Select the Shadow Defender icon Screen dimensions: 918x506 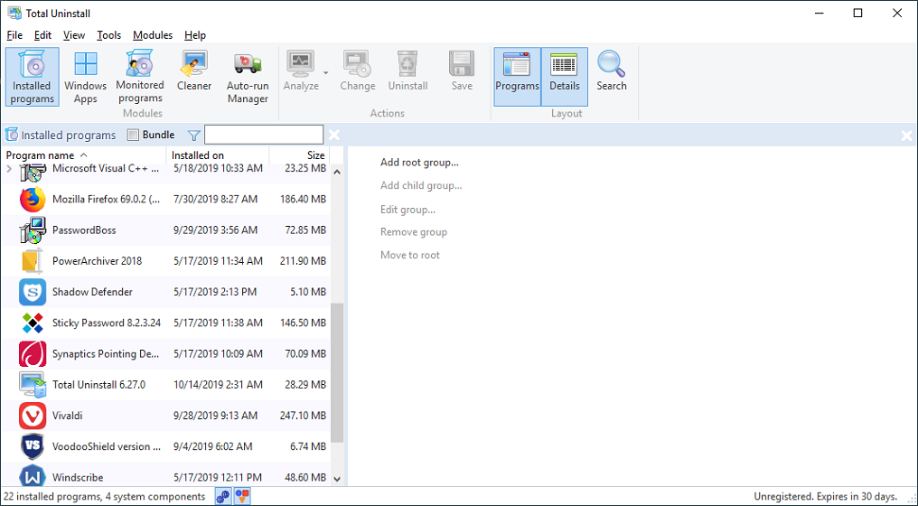[33, 292]
